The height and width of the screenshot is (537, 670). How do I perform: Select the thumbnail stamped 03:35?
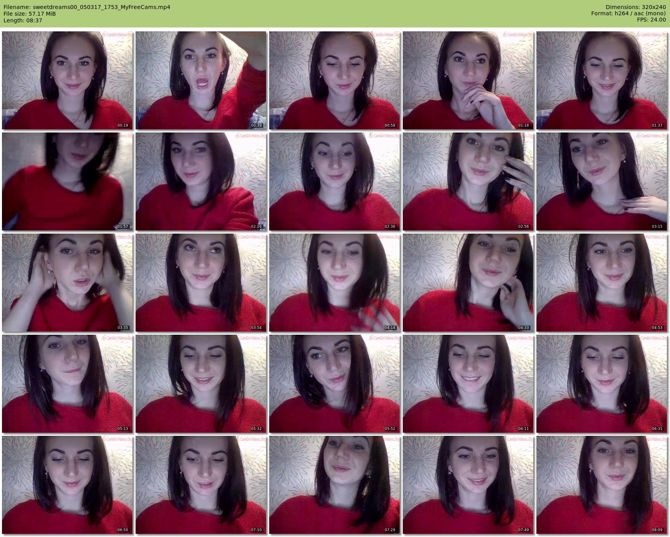pos(67,283)
